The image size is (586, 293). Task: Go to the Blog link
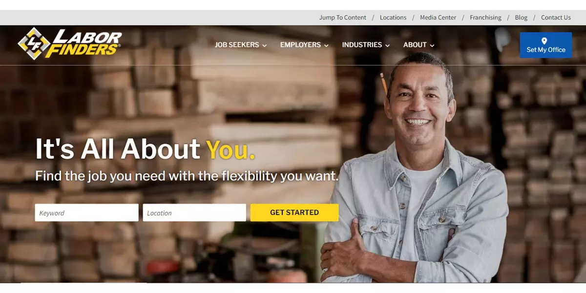(x=521, y=18)
